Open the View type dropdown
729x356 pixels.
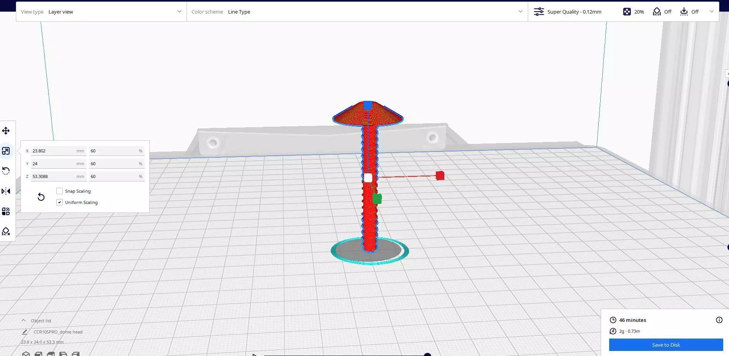[101, 12]
